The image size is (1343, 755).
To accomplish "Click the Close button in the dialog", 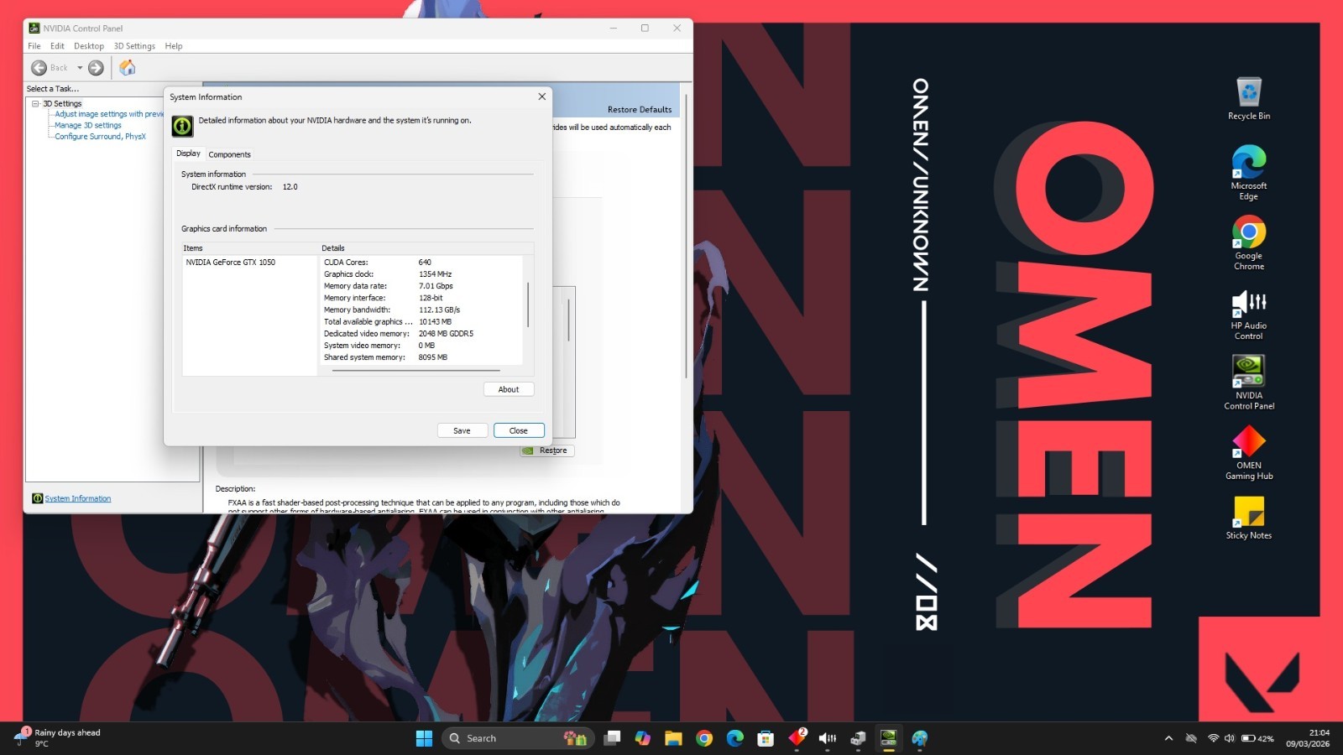I will point(519,430).
